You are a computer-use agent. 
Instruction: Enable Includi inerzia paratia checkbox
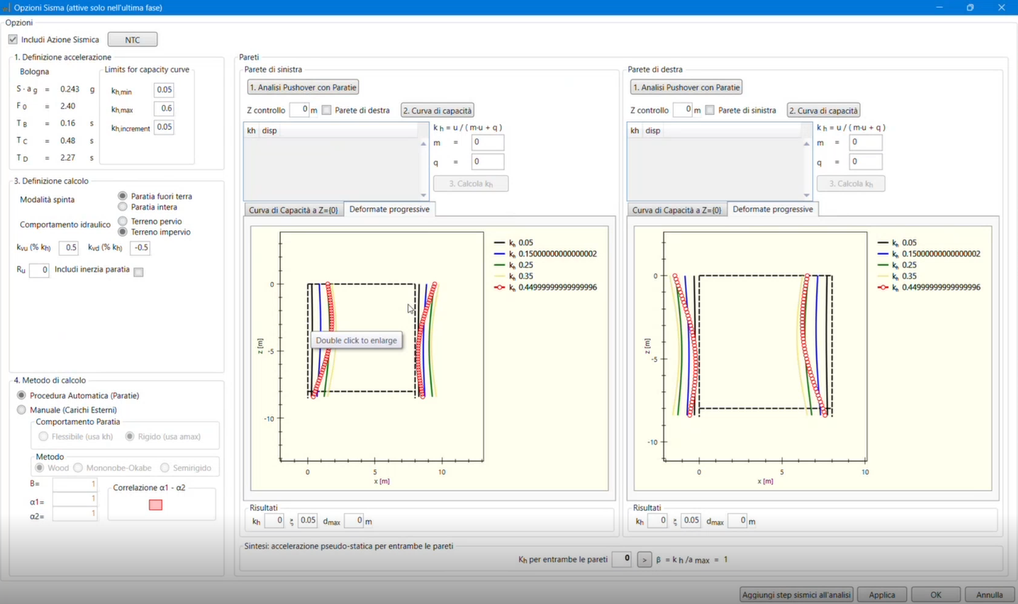(x=139, y=272)
